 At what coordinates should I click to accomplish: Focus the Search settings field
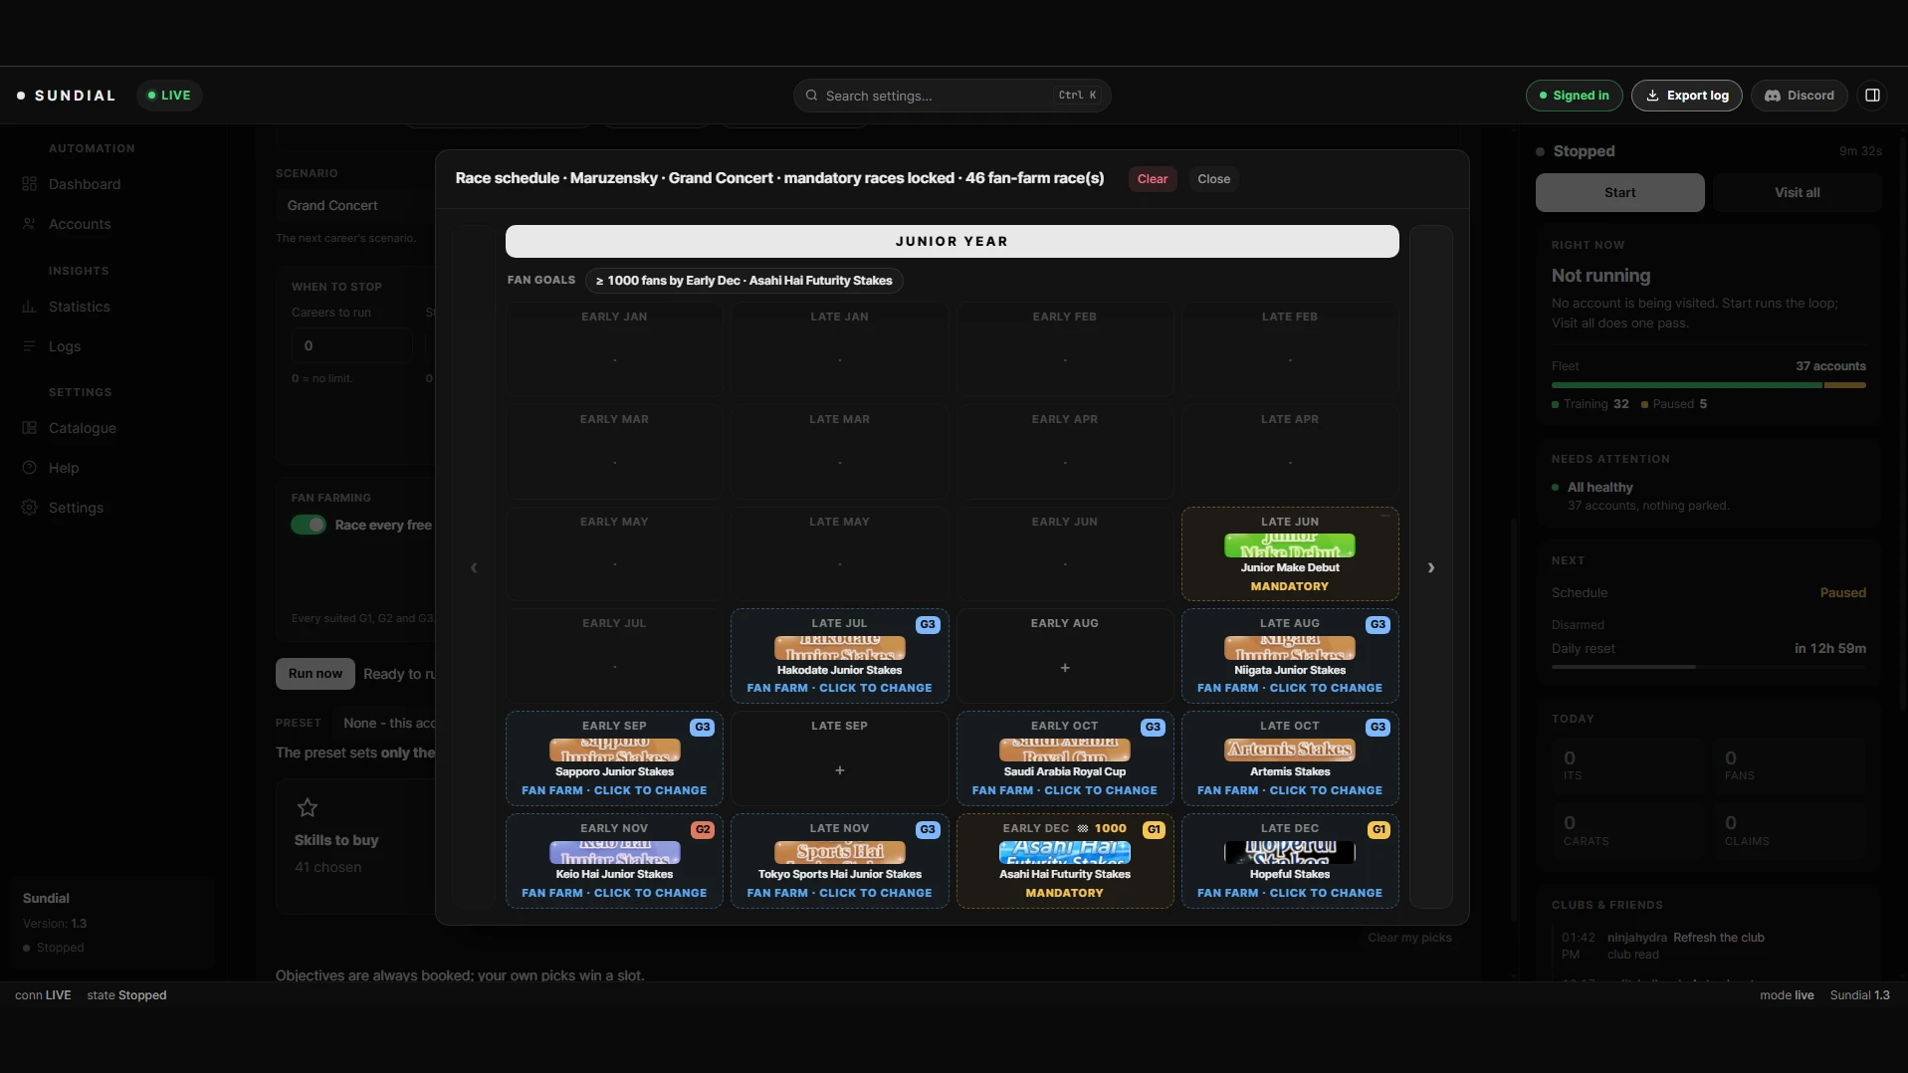953,96
